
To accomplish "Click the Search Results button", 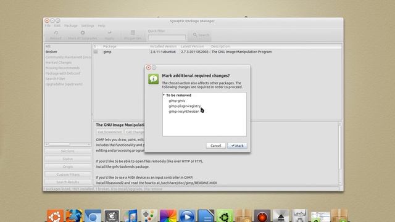I will 68,182.
